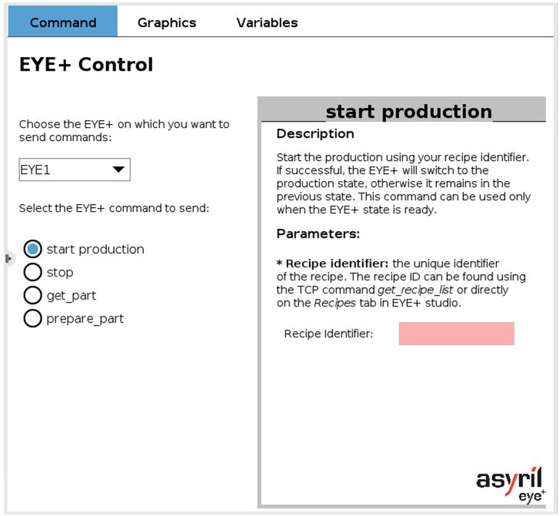The image size is (560, 516).
Task: Select the Command tab
Action: [x=63, y=21]
